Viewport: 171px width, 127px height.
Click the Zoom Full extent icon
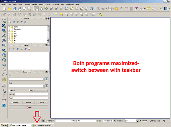point(66,9)
